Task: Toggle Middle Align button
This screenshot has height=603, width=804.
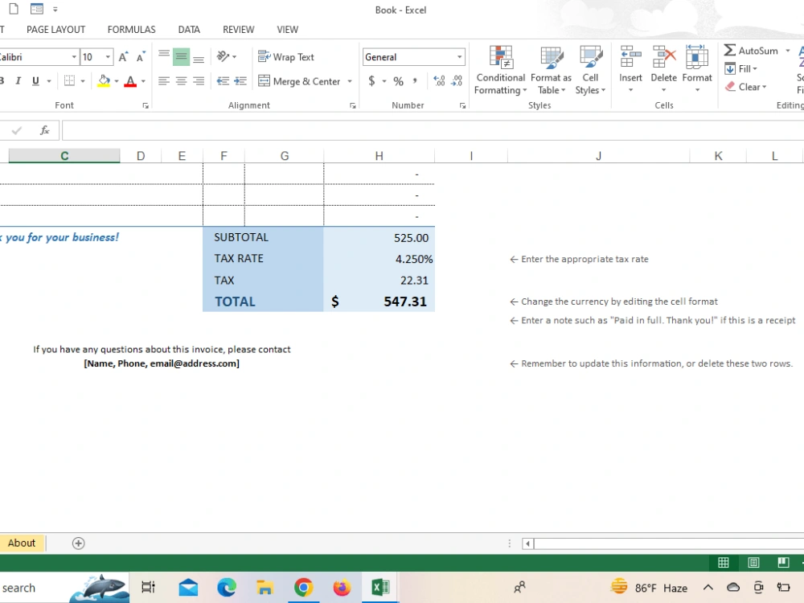Action: pyautogui.click(x=181, y=56)
